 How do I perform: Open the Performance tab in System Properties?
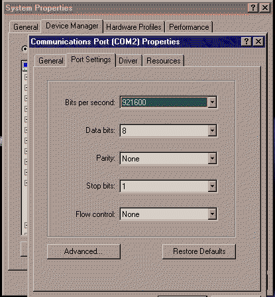click(x=189, y=27)
